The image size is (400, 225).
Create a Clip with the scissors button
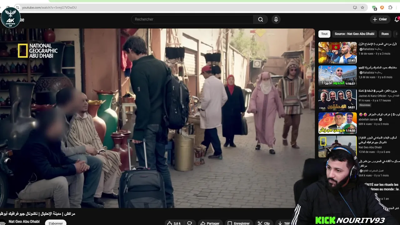(263, 223)
